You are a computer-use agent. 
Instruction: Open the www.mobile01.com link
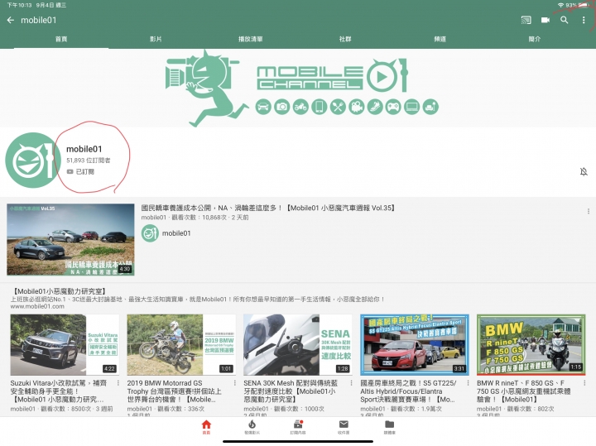pyautogui.click(x=37, y=306)
